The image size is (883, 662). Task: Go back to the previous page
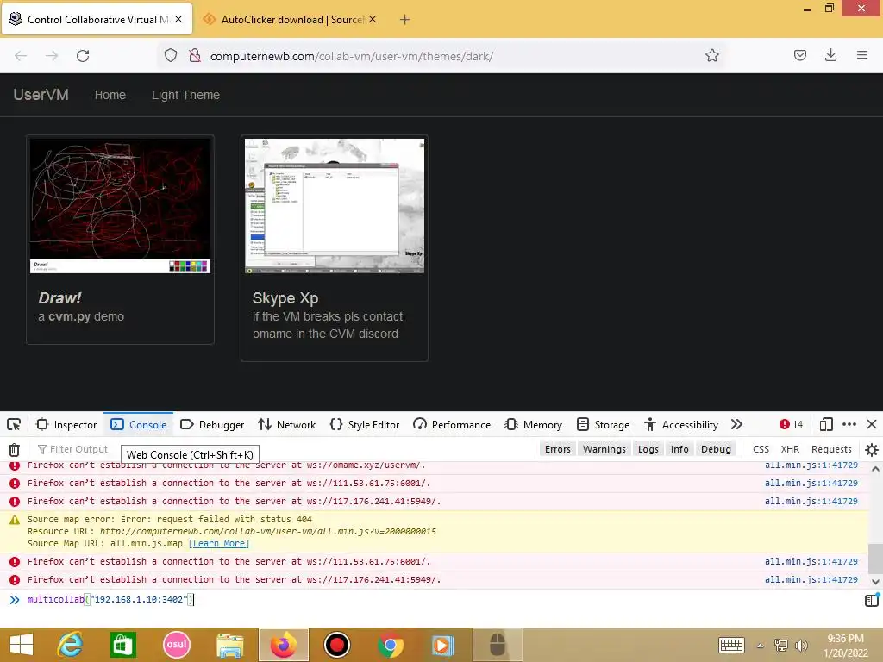21,56
